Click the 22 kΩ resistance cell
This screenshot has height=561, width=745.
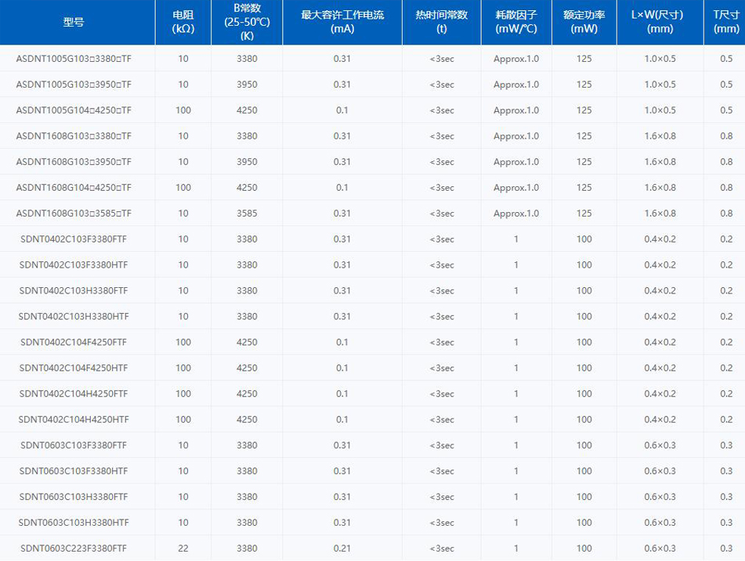(x=183, y=548)
